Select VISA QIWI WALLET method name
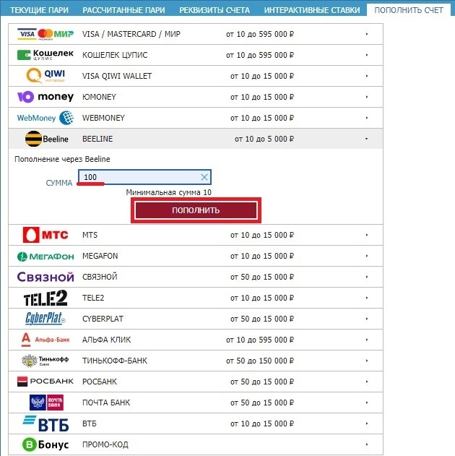 117,76
